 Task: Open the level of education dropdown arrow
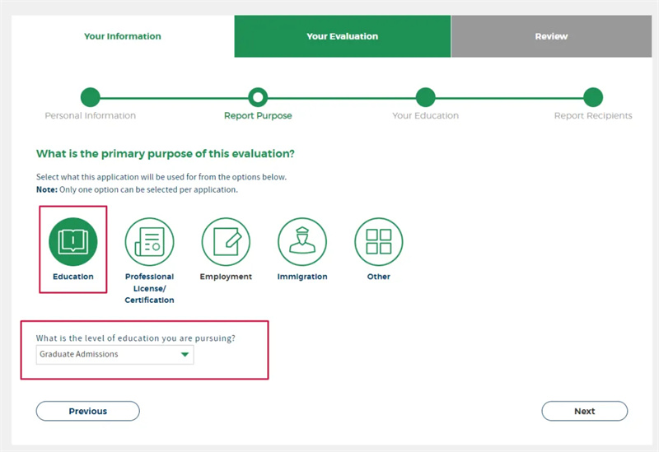tap(185, 355)
